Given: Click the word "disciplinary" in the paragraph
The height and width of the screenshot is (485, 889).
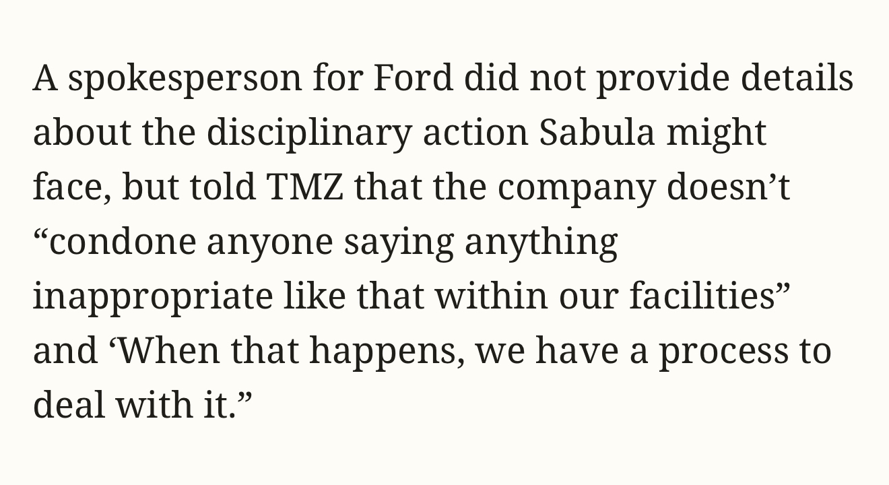Looking at the screenshot, I should [308, 133].
